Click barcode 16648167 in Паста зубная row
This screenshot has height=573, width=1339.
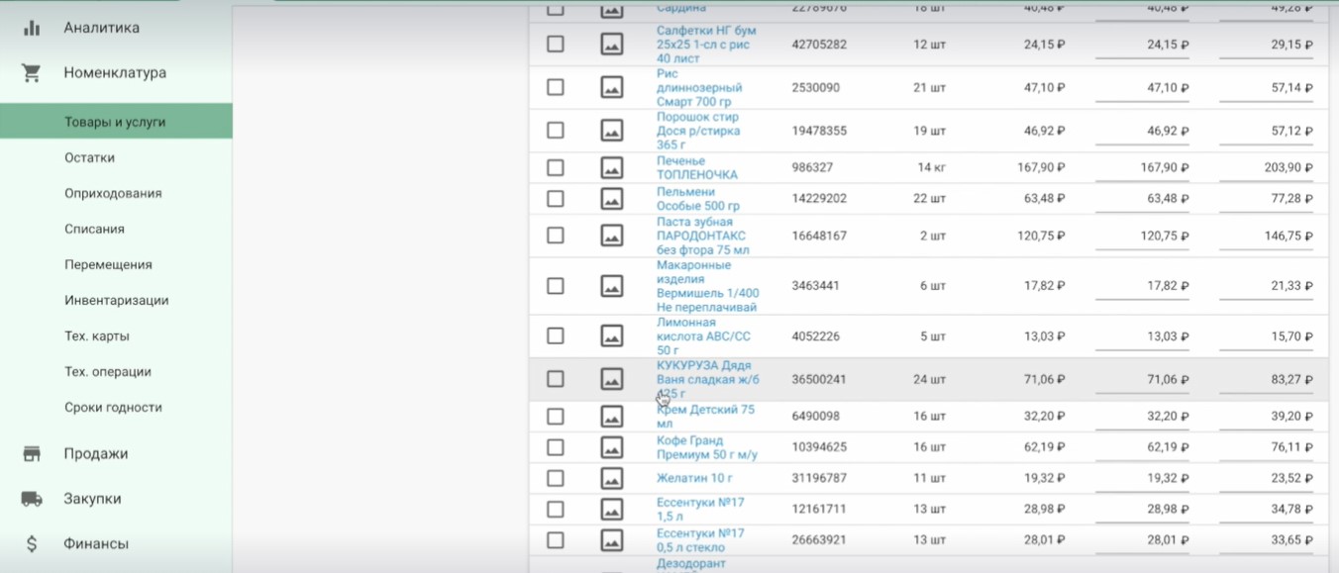[x=820, y=236]
